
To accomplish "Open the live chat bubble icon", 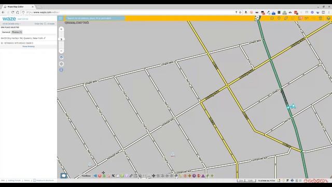I will pyautogui.click(x=63, y=176).
